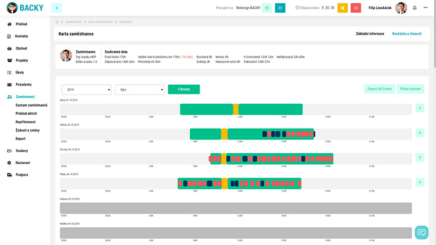436x245 pixels.
Task: Open the notifications bell
Action: click(414, 8)
